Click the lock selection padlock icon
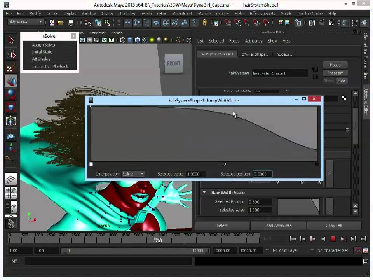This screenshot has height=280, width=373. pyautogui.click(x=205, y=23)
